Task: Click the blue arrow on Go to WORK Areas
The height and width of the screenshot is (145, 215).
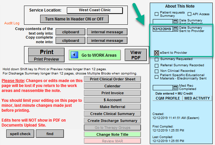Action: (75, 55)
